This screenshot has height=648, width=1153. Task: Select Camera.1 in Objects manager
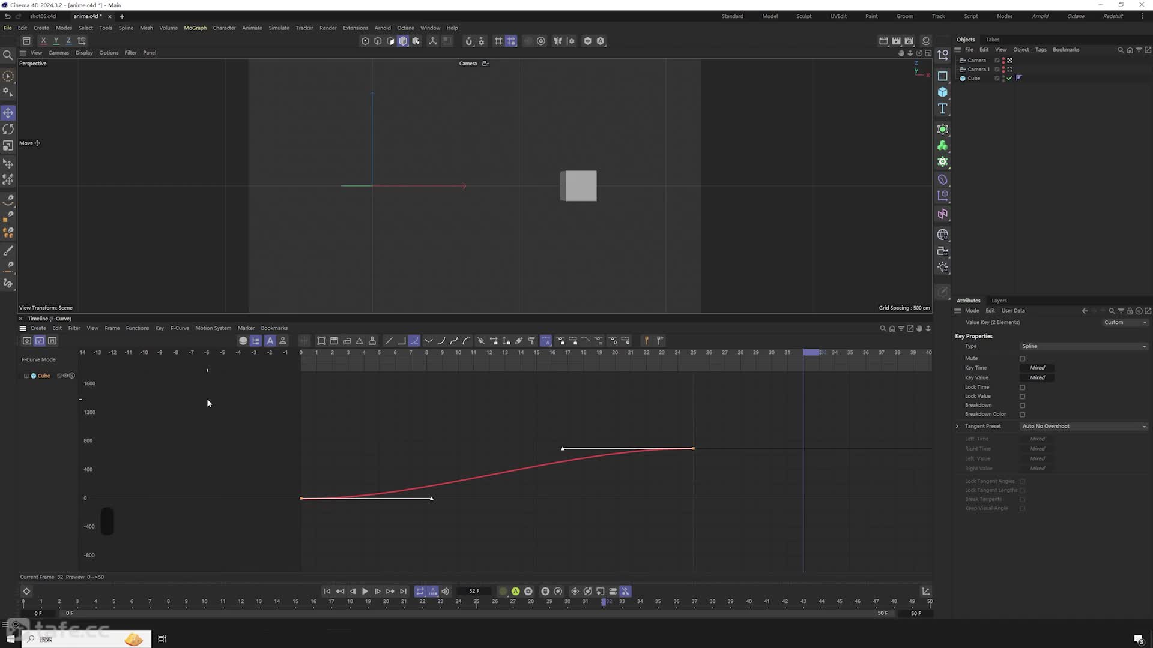point(978,70)
